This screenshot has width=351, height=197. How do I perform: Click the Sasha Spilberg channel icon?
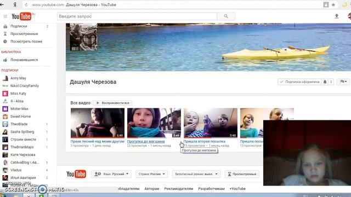click(5, 132)
